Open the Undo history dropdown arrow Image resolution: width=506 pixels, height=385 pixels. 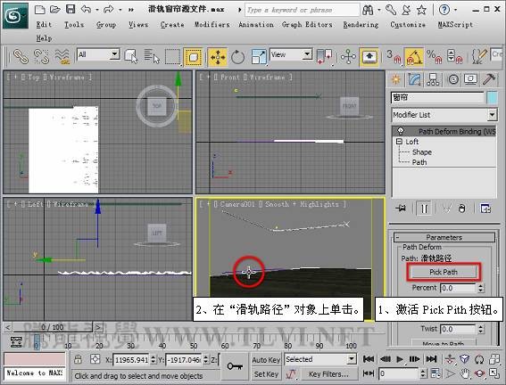click(x=96, y=10)
